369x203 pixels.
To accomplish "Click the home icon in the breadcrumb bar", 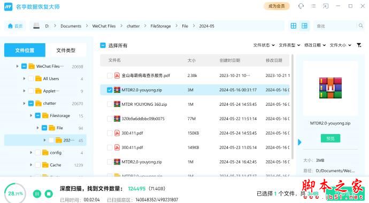I will 10,26.
